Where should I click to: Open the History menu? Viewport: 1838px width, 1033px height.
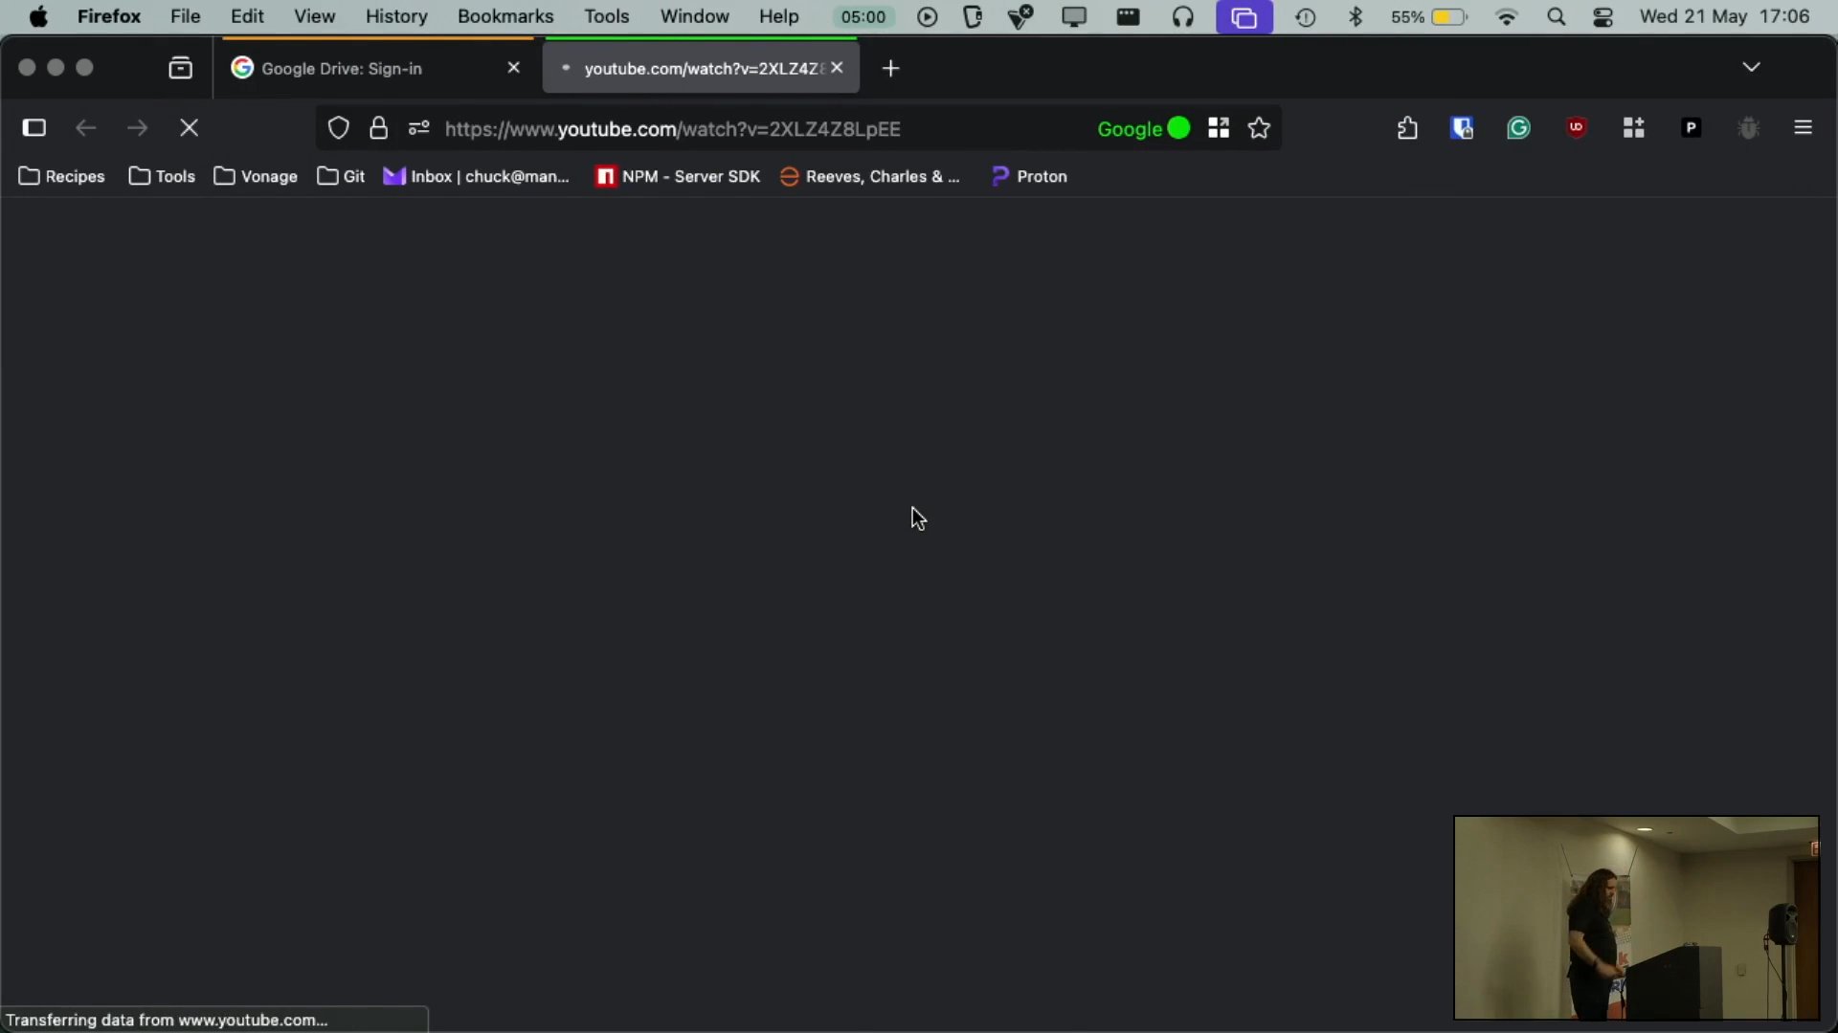click(396, 17)
